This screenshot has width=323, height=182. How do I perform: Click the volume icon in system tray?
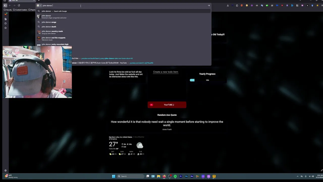click(x=313, y=176)
